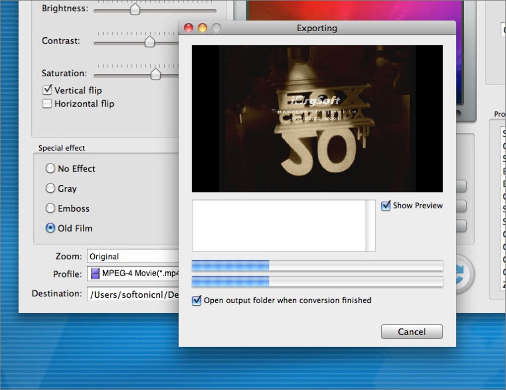
Task: Select the Old Film effect
Action: (x=50, y=228)
